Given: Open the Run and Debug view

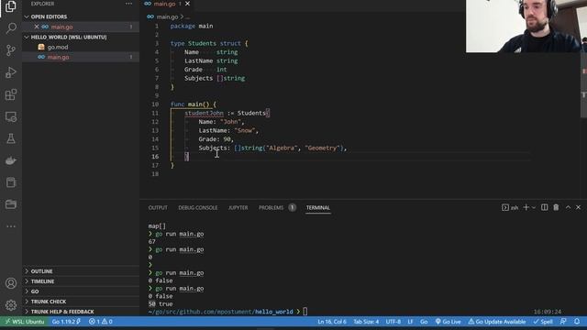Looking at the screenshot, I should point(11,72).
